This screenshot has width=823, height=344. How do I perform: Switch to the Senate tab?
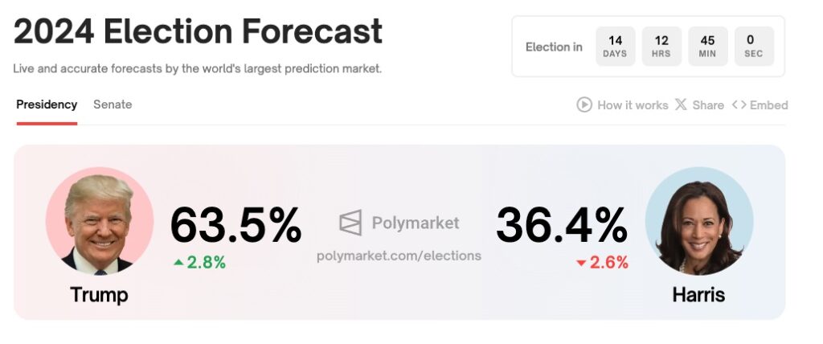(x=113, y=104)
